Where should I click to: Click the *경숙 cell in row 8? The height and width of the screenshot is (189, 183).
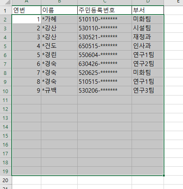pos(60,73)
